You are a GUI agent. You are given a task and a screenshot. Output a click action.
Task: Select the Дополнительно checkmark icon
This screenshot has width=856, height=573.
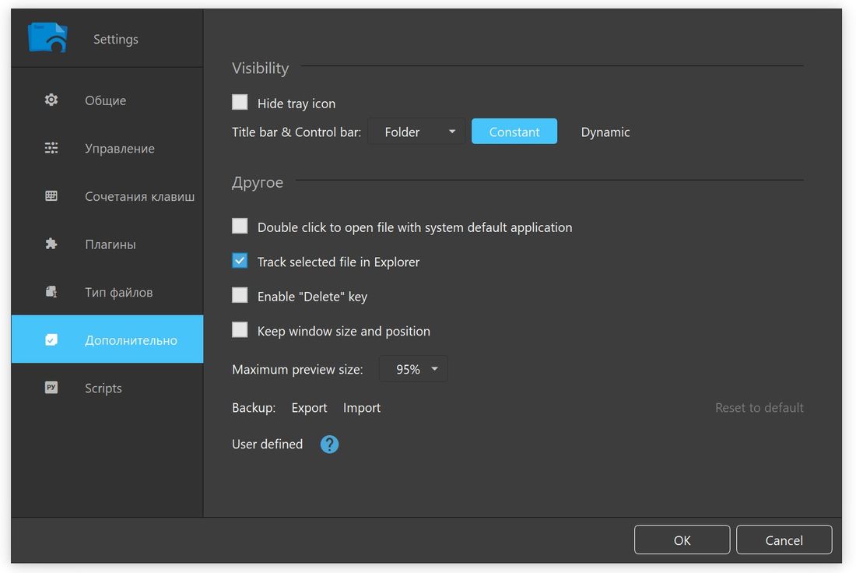coord(51,339)
